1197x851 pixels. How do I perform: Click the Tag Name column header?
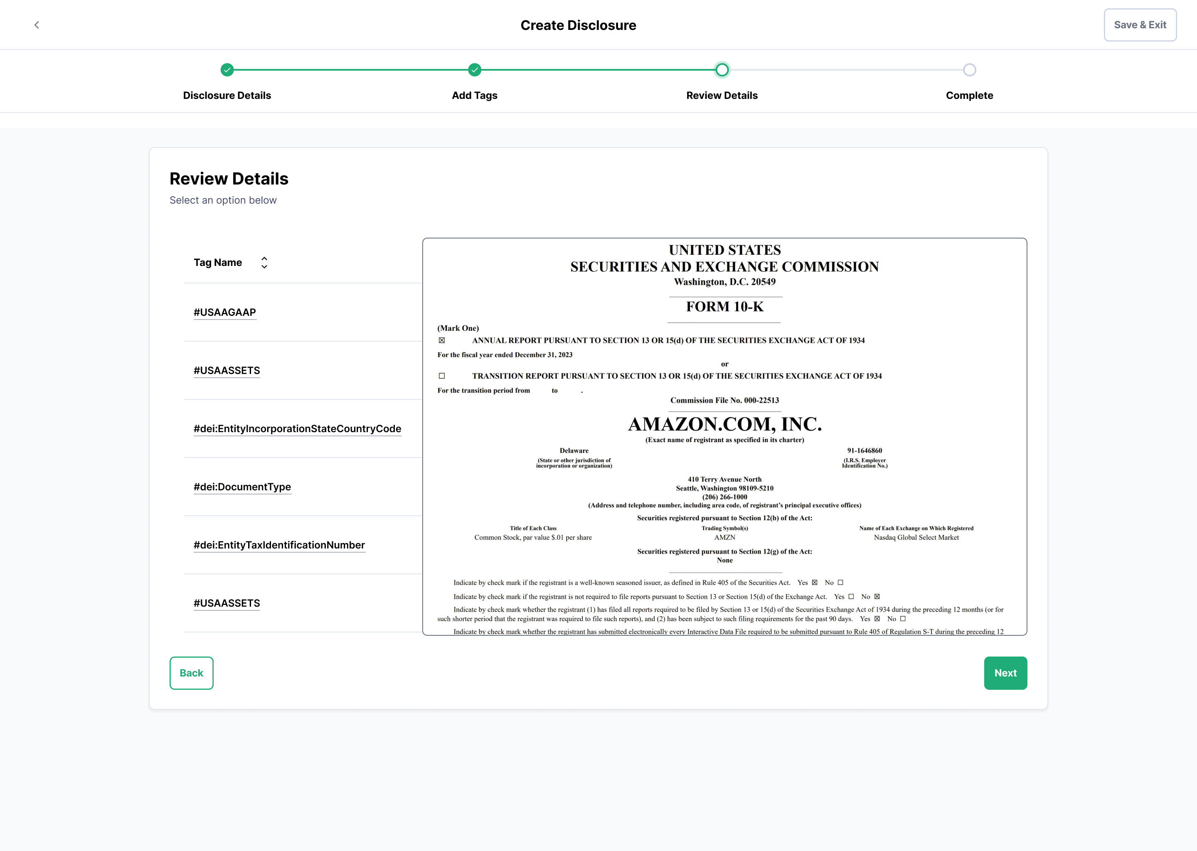[218, 263]
